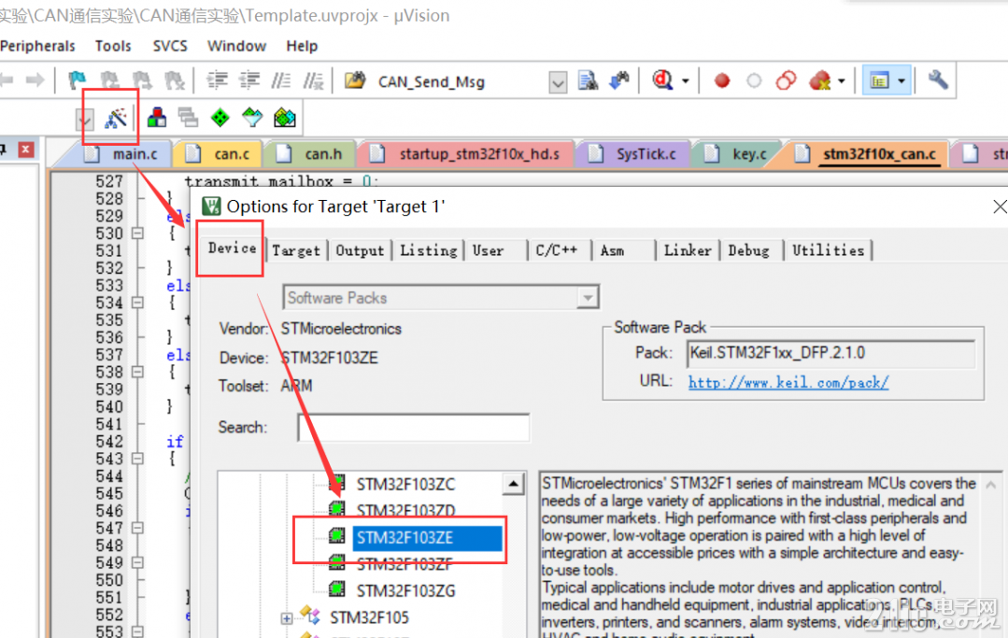
Task: Expand the find text history dropdown arrow
Action: pyautogui.click(x=558, y=82)
